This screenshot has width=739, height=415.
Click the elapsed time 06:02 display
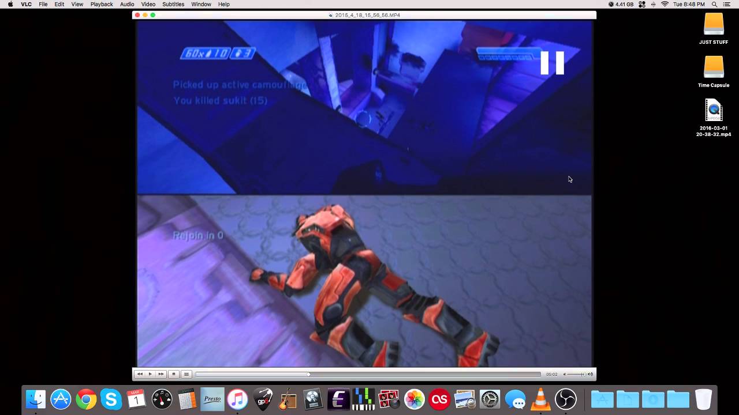coord(552,374)
